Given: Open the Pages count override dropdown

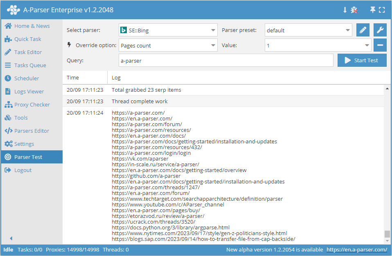Looking at the screenshot, I should [168, 45].
